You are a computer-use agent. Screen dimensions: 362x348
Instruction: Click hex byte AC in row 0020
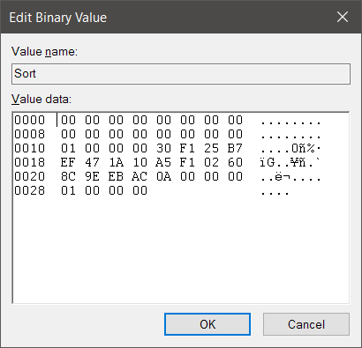(x=140, y=176)
